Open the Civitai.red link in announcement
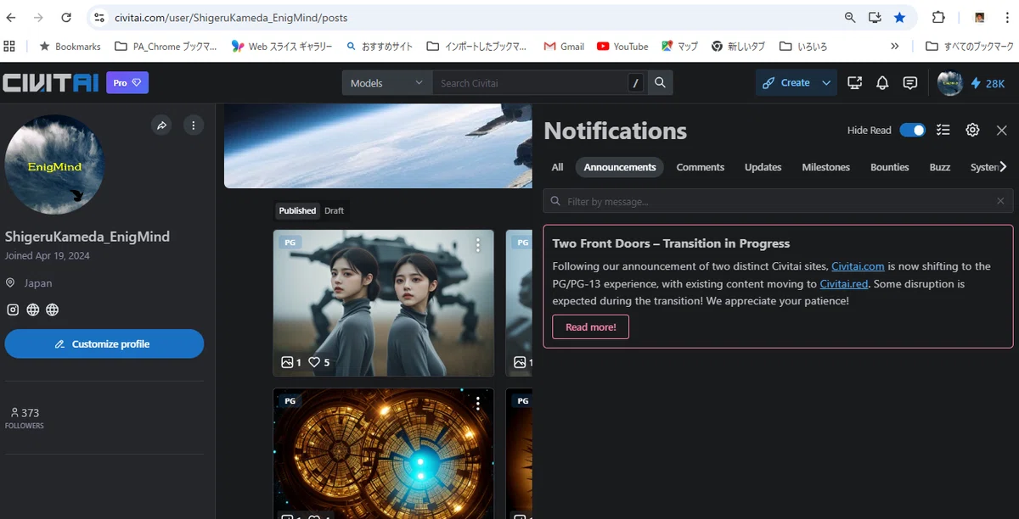This screenshot has width=1019, height=519. pos(845,283)
